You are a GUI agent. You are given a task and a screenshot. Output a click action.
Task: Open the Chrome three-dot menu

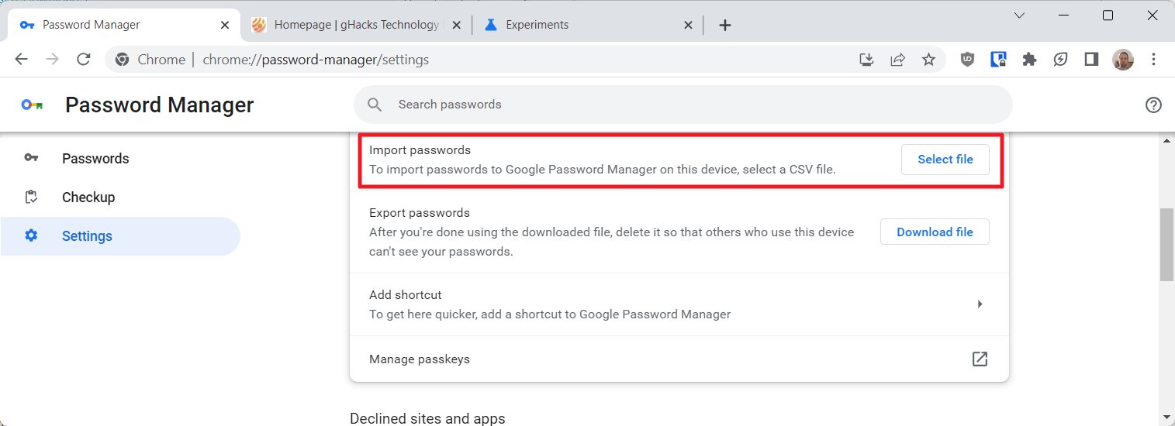1153,60
